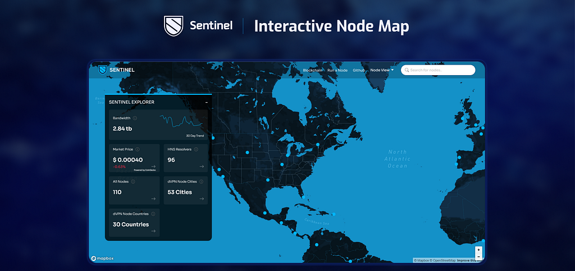Show Bandwidth info tooltip icon
The width and height of the screenshot is (575, 271).
(x=135, y=118)
